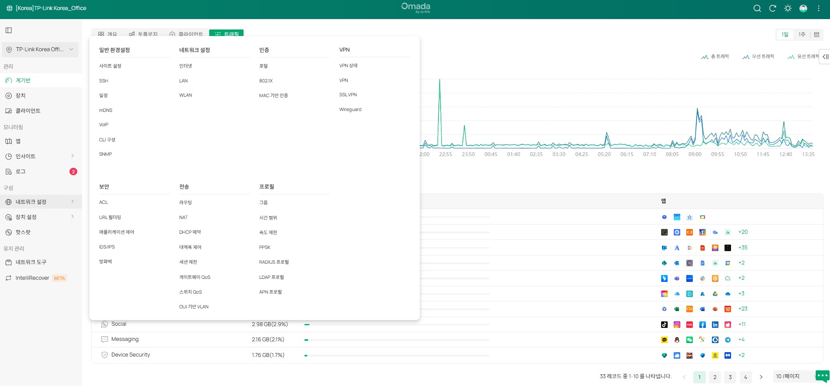
Task: Go to page 2 of records
Action: coord(715,377)
